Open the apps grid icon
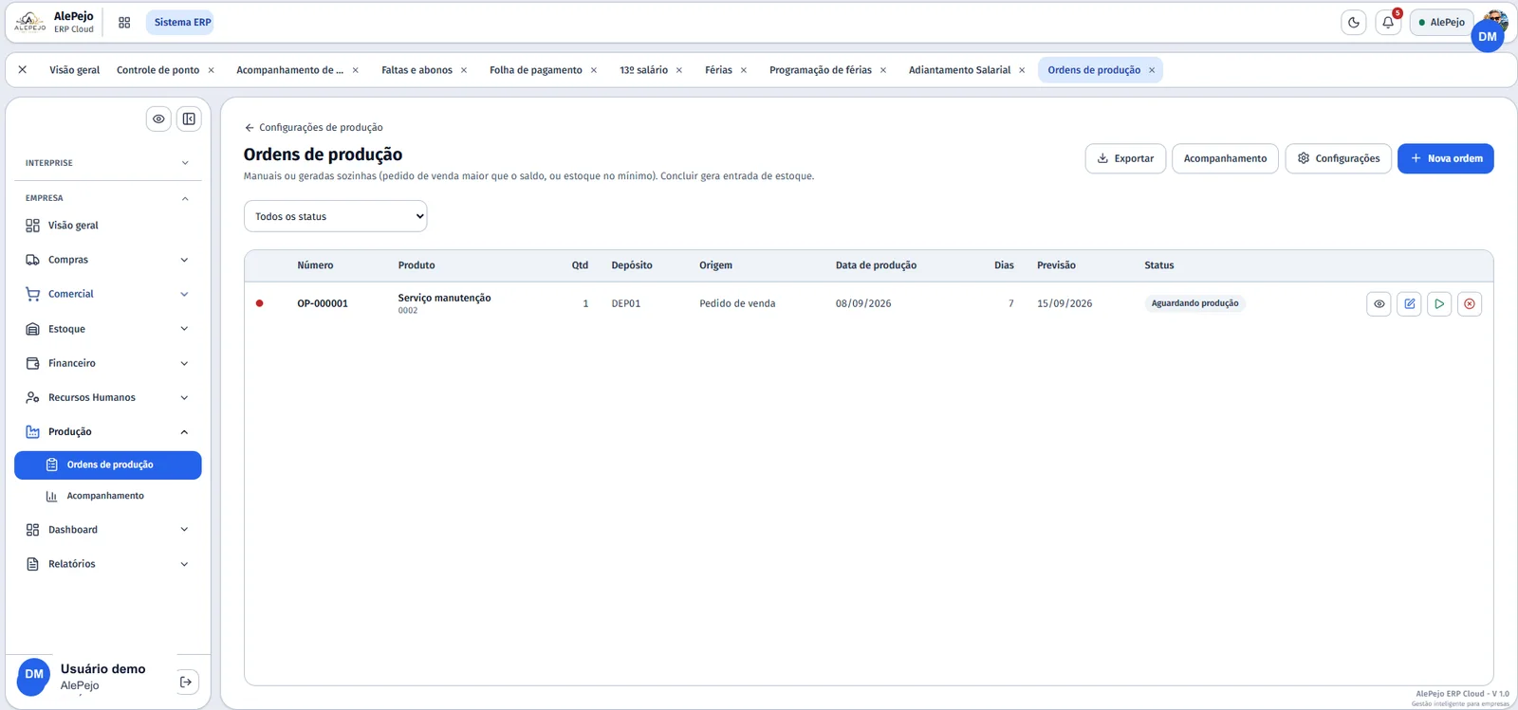The width and height of the screenshot is (1518, 710). 124,23
